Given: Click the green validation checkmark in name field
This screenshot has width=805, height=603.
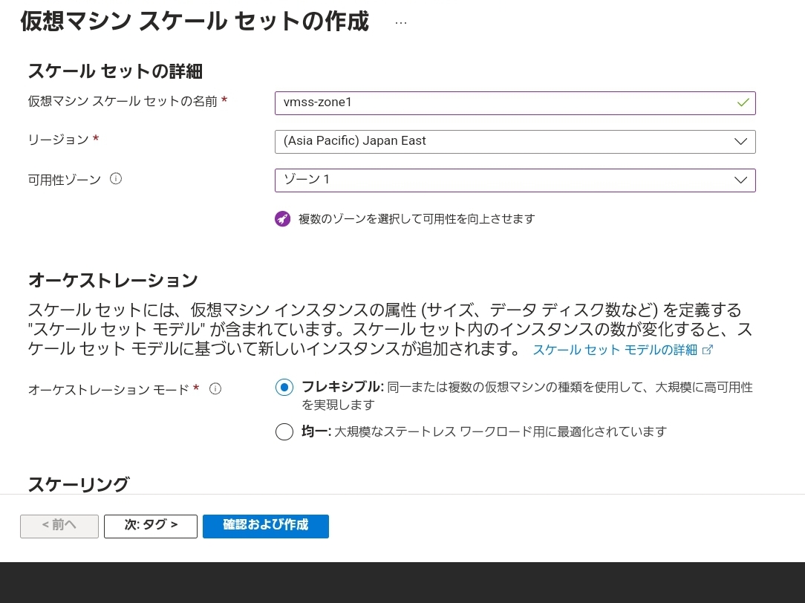Looking at the screenshot, I should click(x=743, y=102).
